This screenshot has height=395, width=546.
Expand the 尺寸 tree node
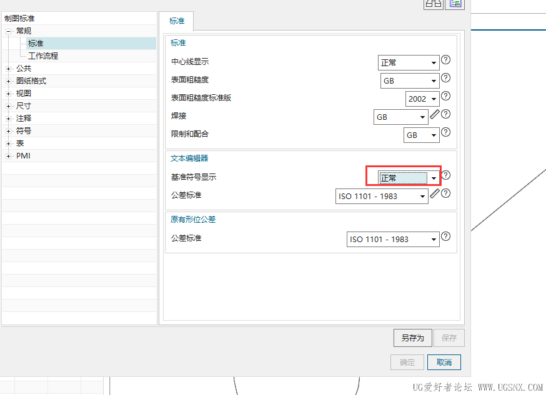tap(8, 107)
